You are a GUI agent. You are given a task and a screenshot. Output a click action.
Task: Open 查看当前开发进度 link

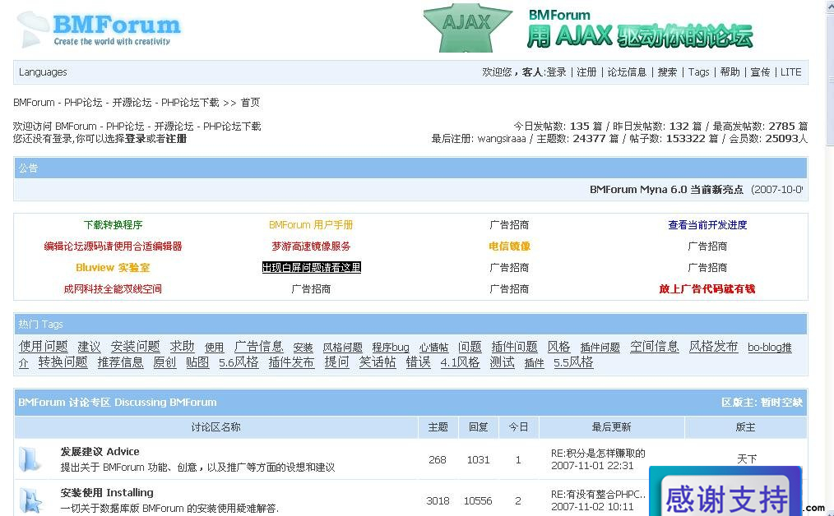(x=707, y=225)
